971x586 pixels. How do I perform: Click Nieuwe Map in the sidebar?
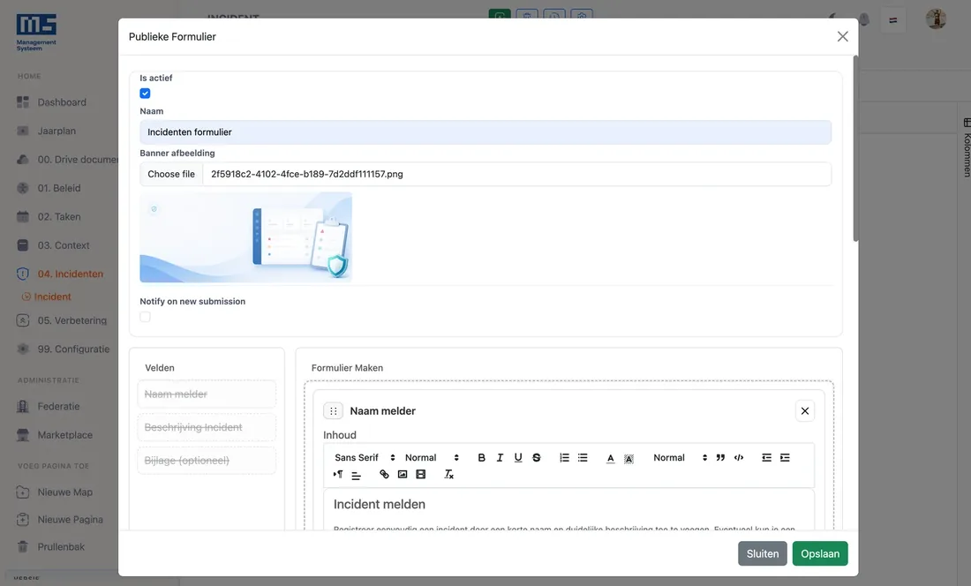pos(64,492)
